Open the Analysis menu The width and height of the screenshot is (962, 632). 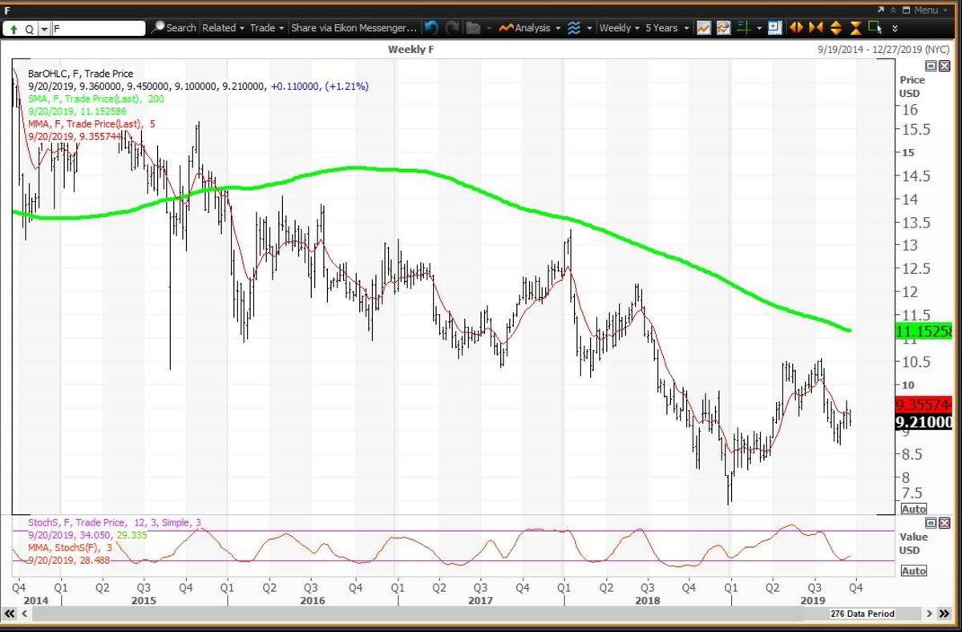(527, 28)
